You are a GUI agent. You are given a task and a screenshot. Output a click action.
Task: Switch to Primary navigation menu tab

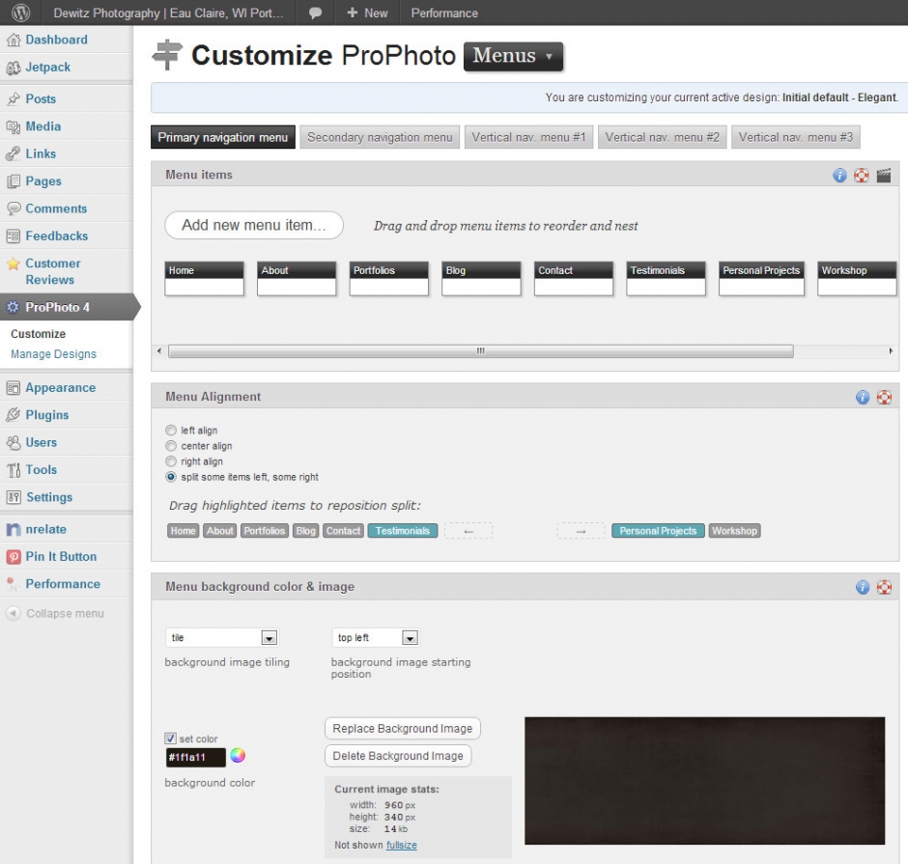click(223, 137)
